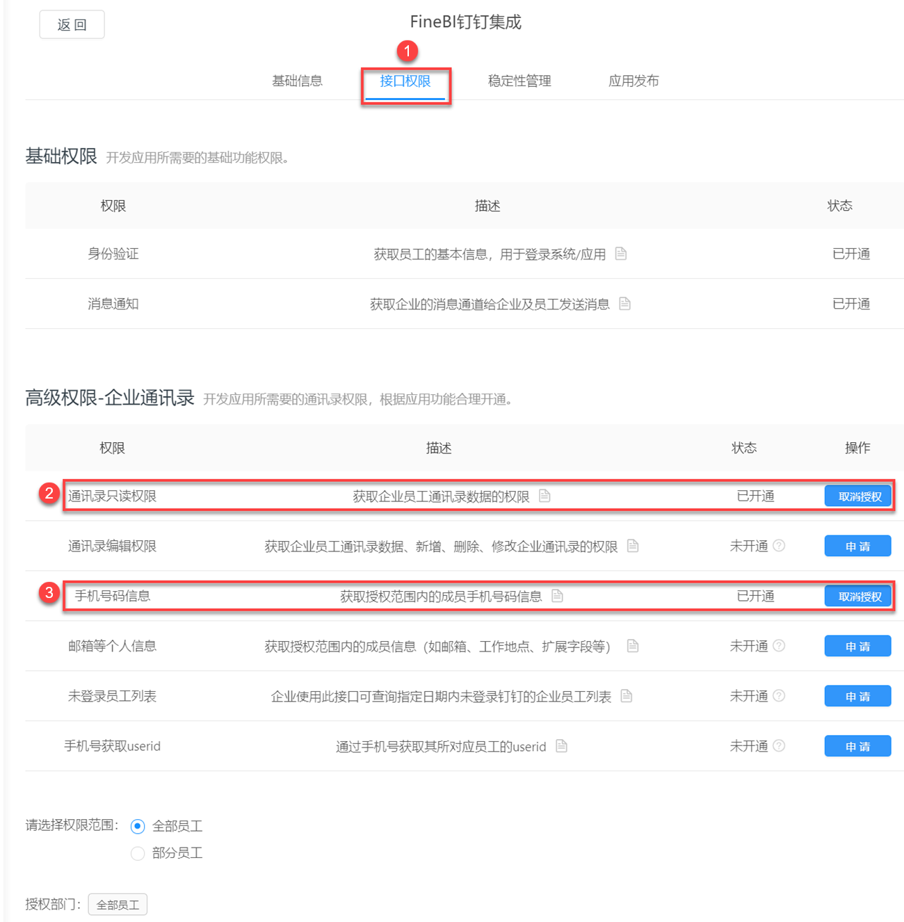
Task: Select the 部分员工 radio option
Action: tap(138, 853)
